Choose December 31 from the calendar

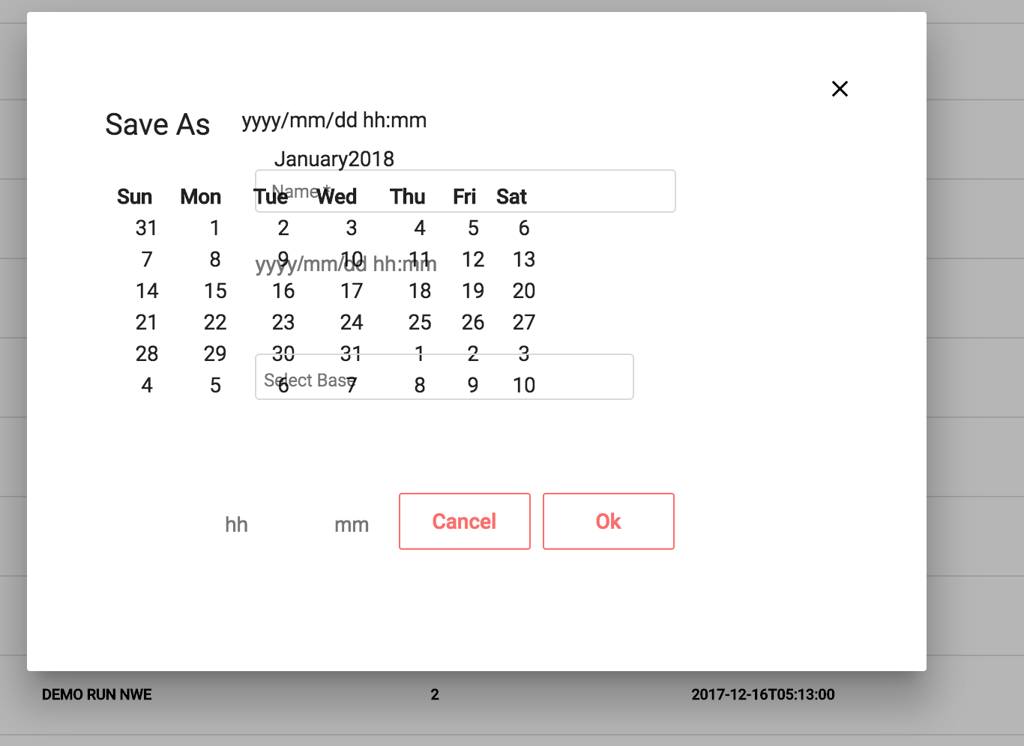(x=147, y=228)
